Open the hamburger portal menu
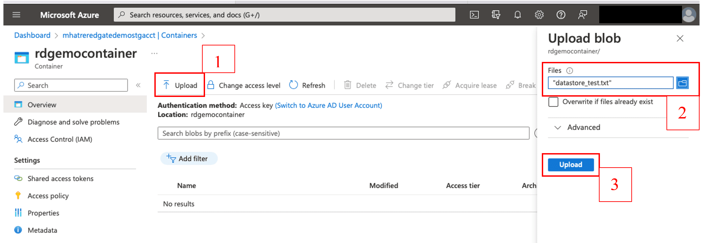The width and height of the screenshot is (707, 243). click(x=16, y=15)
